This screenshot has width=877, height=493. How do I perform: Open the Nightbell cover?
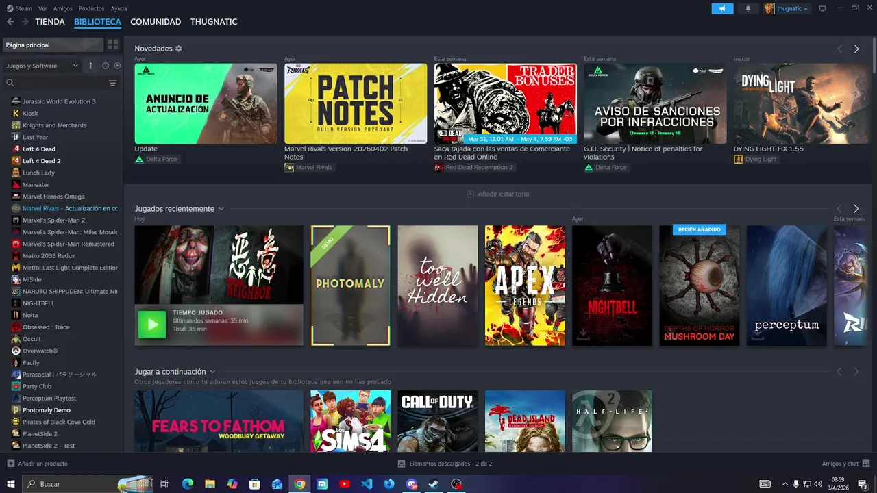point(613,286)
